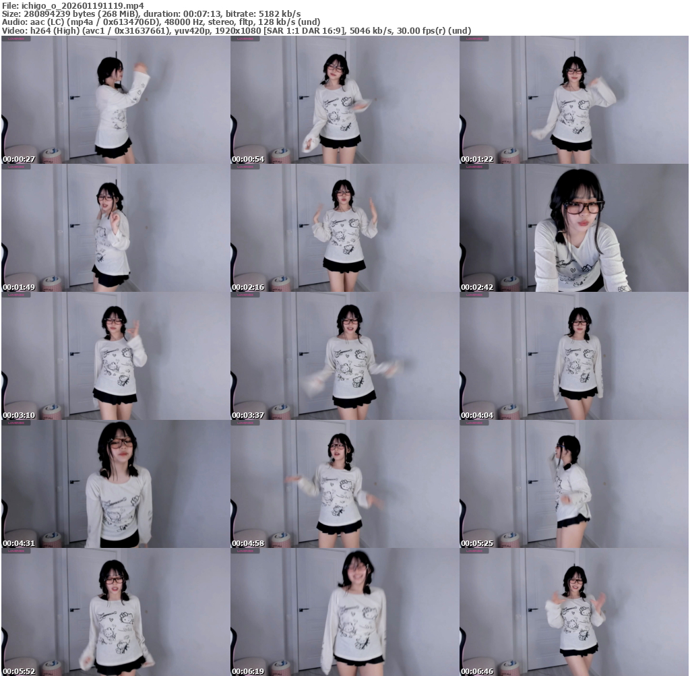Select the thumbnail stamped 00:03:10

click(116, 356)
